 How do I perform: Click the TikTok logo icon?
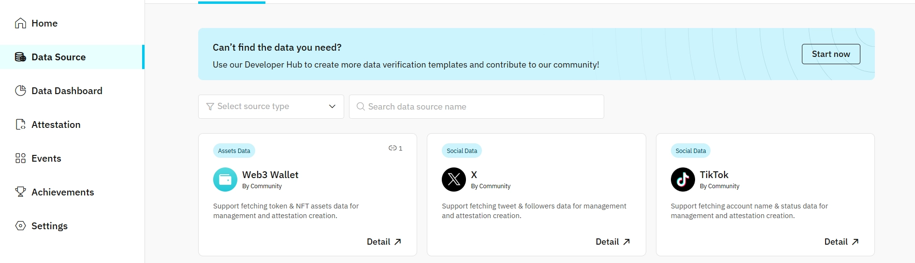click(x=683, y=180)
